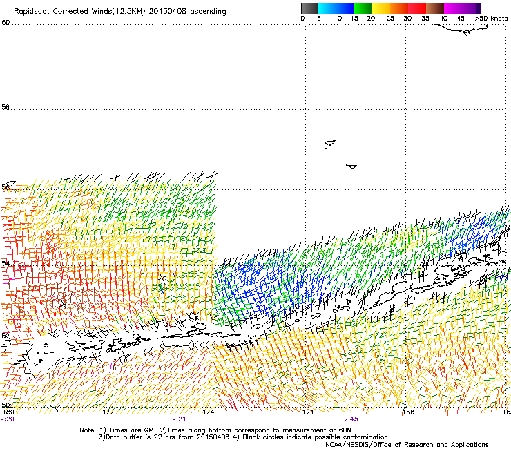Click the yellow 20-25 knots legend swatch

381,8
